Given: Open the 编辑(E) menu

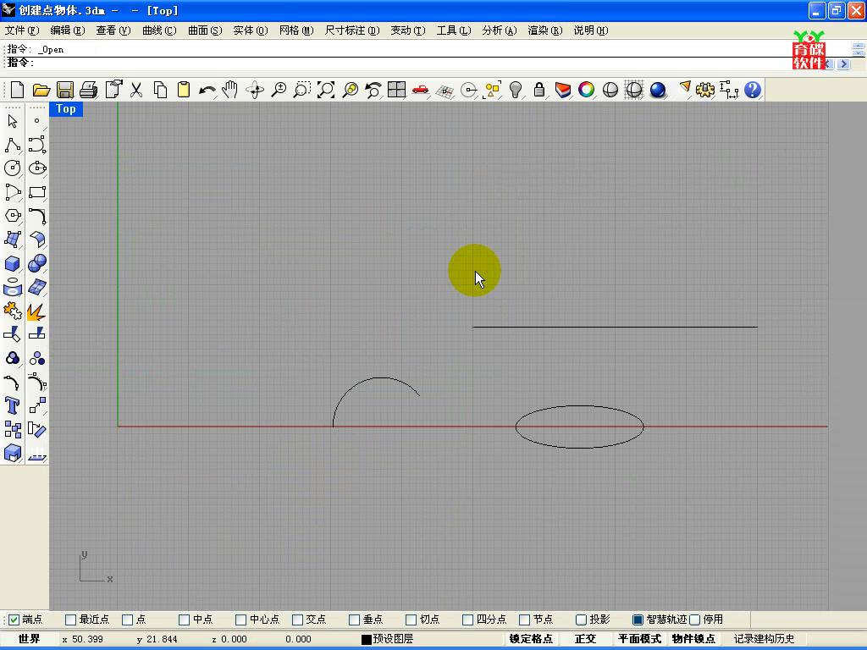Looking at the screenshot, I should [x=68, y=30].
